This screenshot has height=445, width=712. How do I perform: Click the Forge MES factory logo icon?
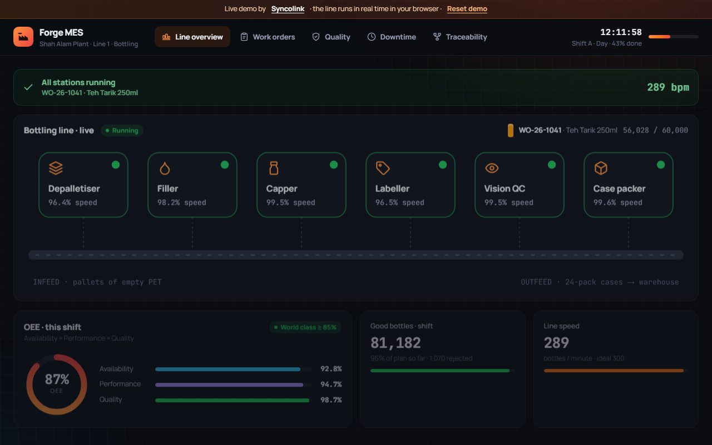[x=23, y=37]
